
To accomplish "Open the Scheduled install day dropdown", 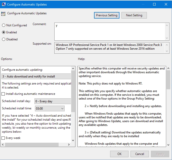I will [x=53, y=101].
